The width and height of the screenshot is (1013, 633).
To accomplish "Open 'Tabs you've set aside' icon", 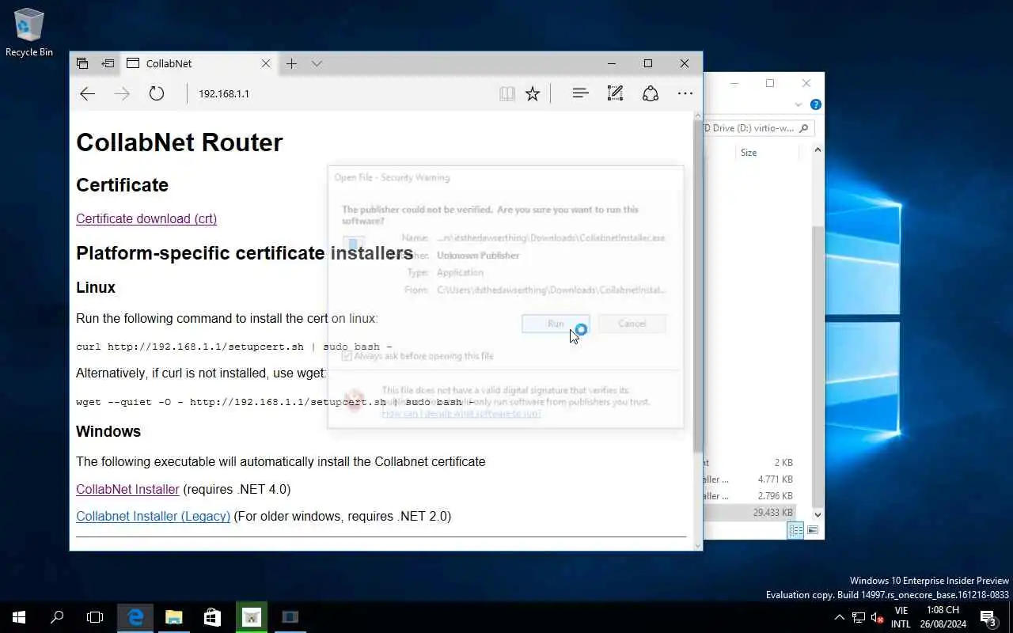I will coord(82,63).
